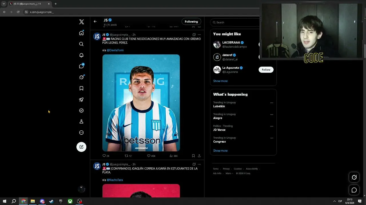Open the Terms footer link
This screenshot has width=366, height=205.
point(216,169)
